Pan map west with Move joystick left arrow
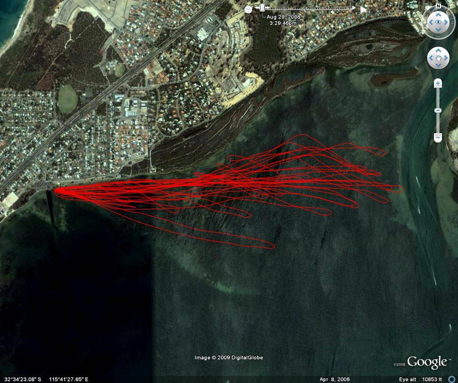The height and width of the screenshot is (383, 458). (431, 58)
